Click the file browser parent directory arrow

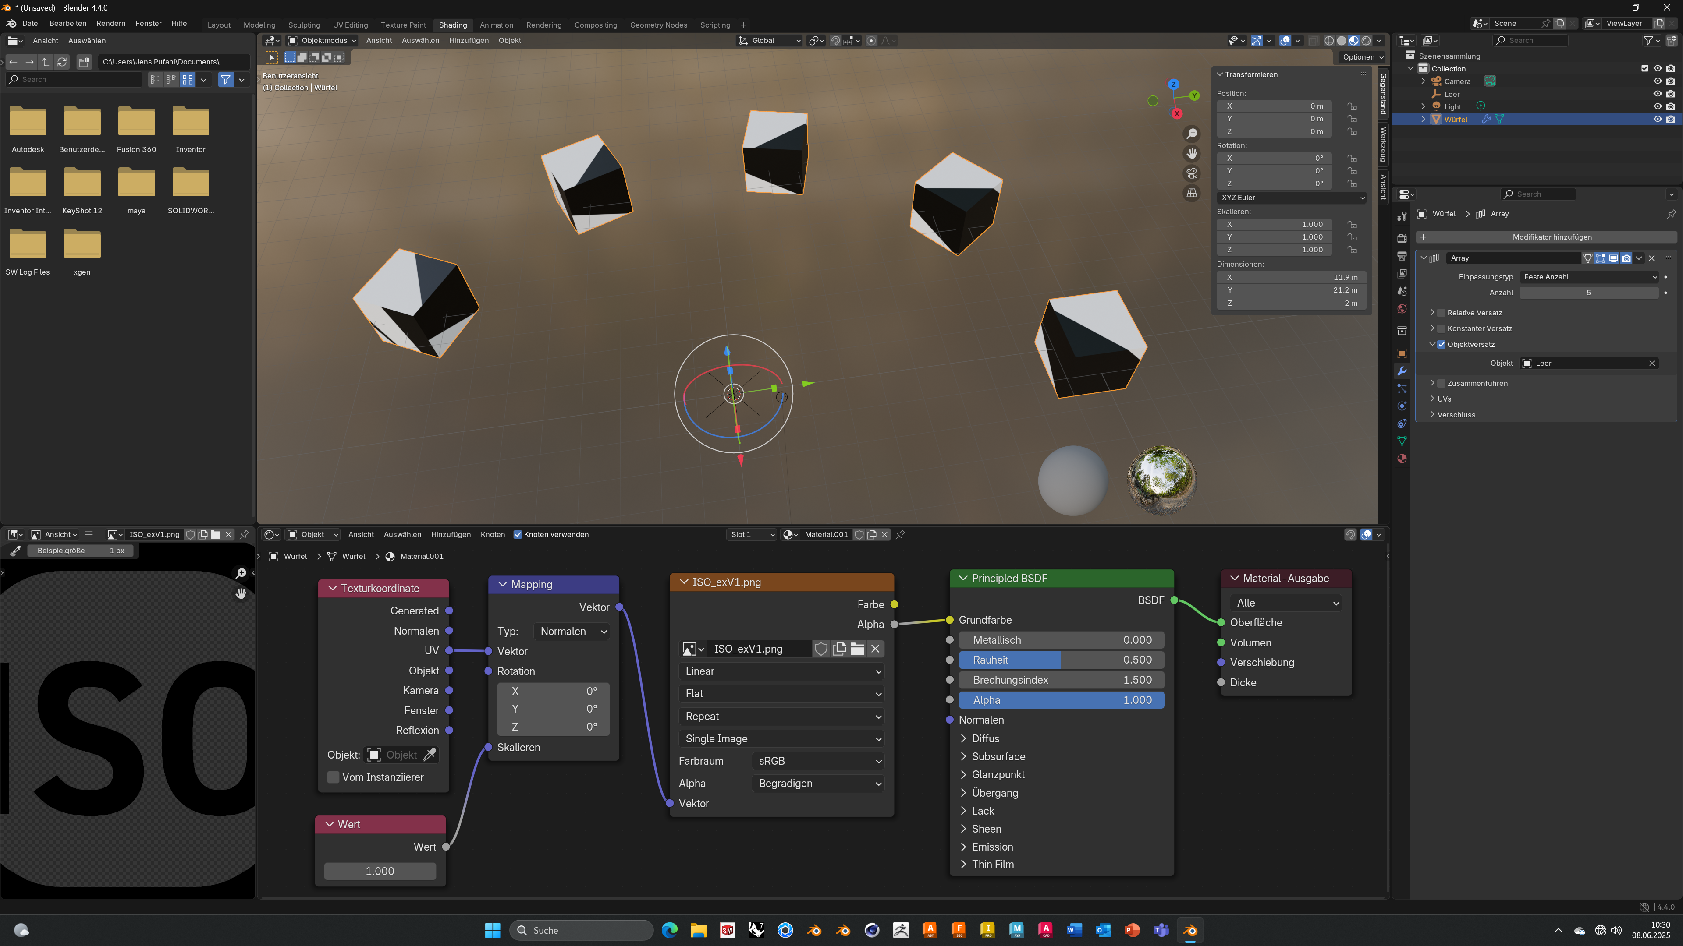point(45,61)
